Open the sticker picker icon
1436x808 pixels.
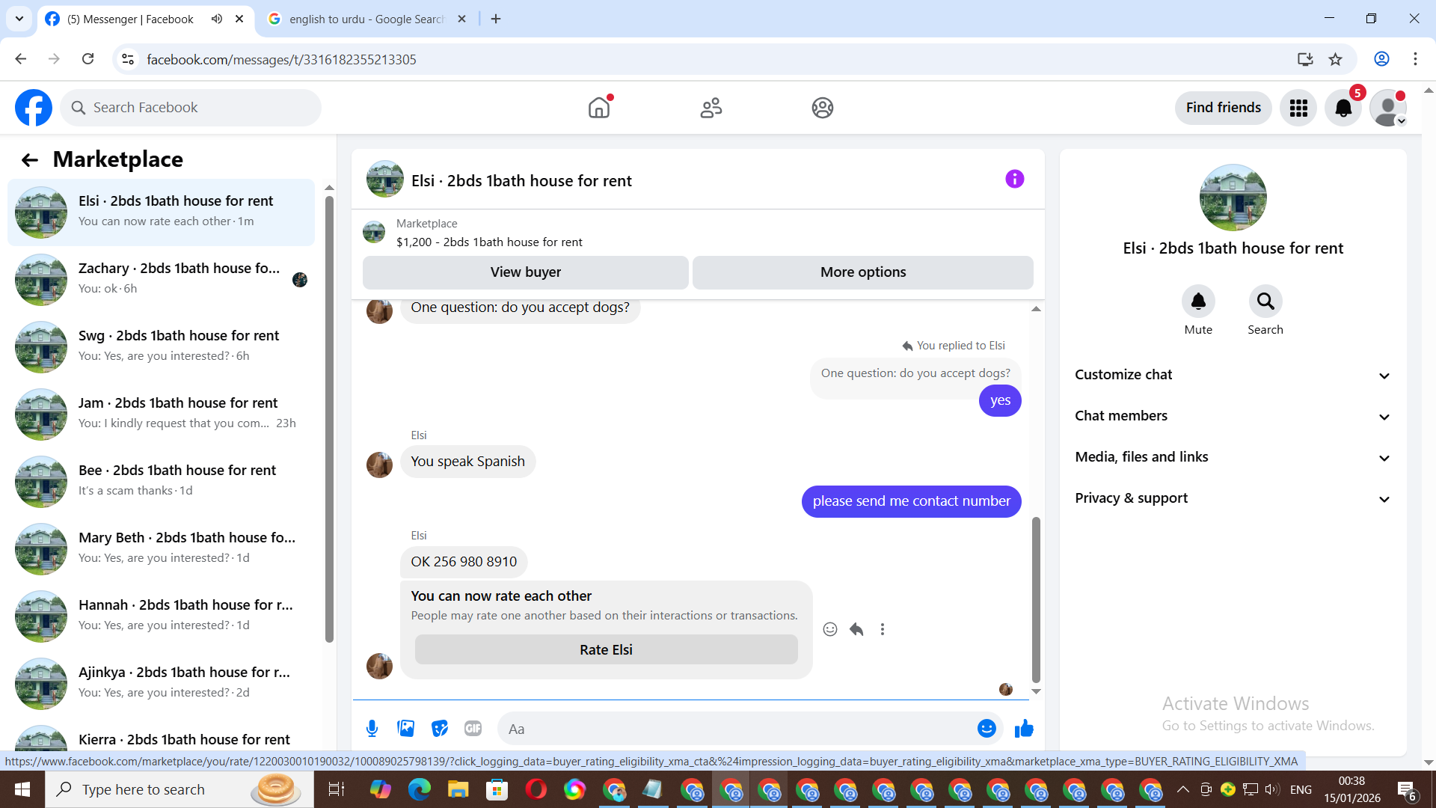(x=440, y=729)
